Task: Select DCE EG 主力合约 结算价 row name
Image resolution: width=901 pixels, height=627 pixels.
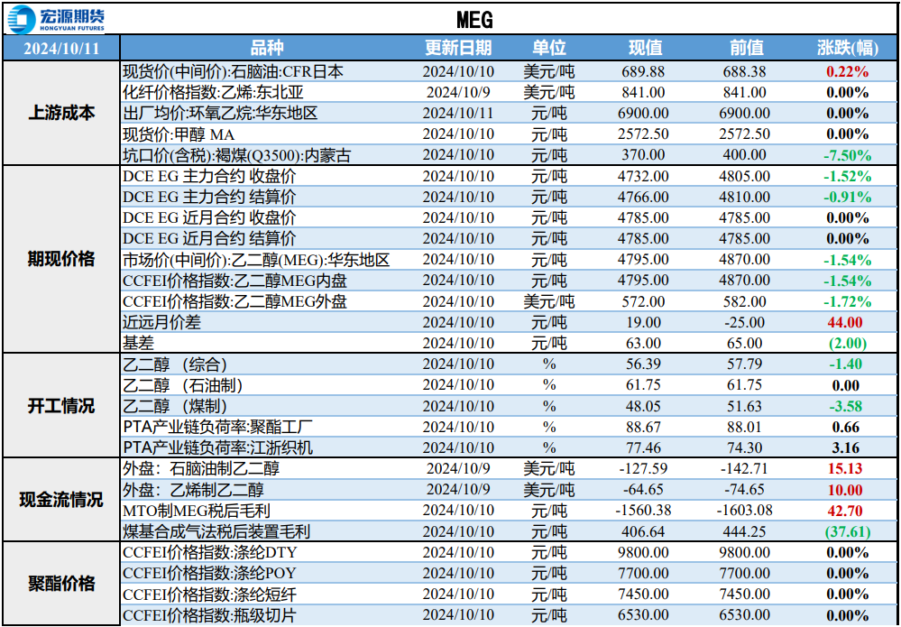Action: [210, 197]
